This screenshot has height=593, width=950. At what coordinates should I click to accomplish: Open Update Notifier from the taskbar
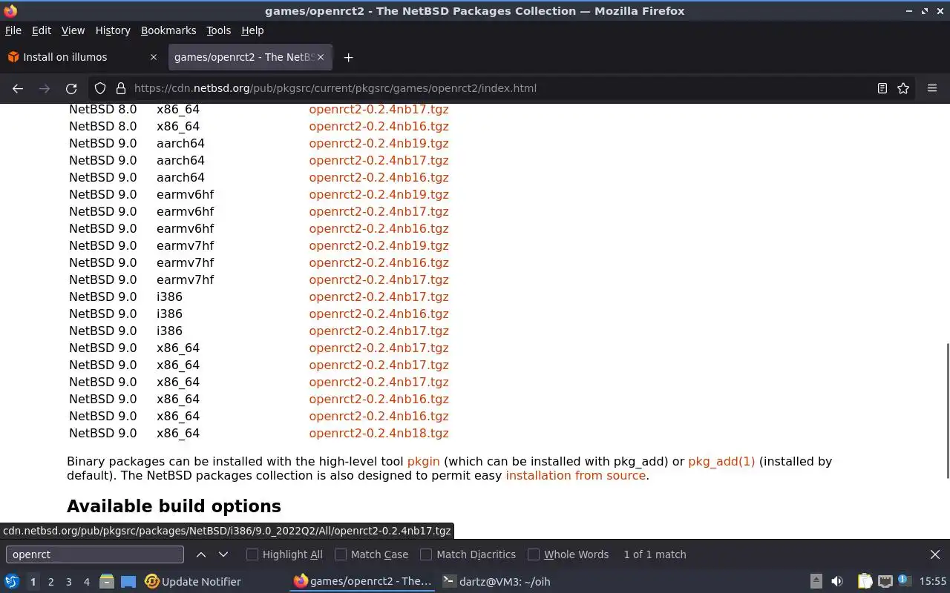[x=193, y=582]
